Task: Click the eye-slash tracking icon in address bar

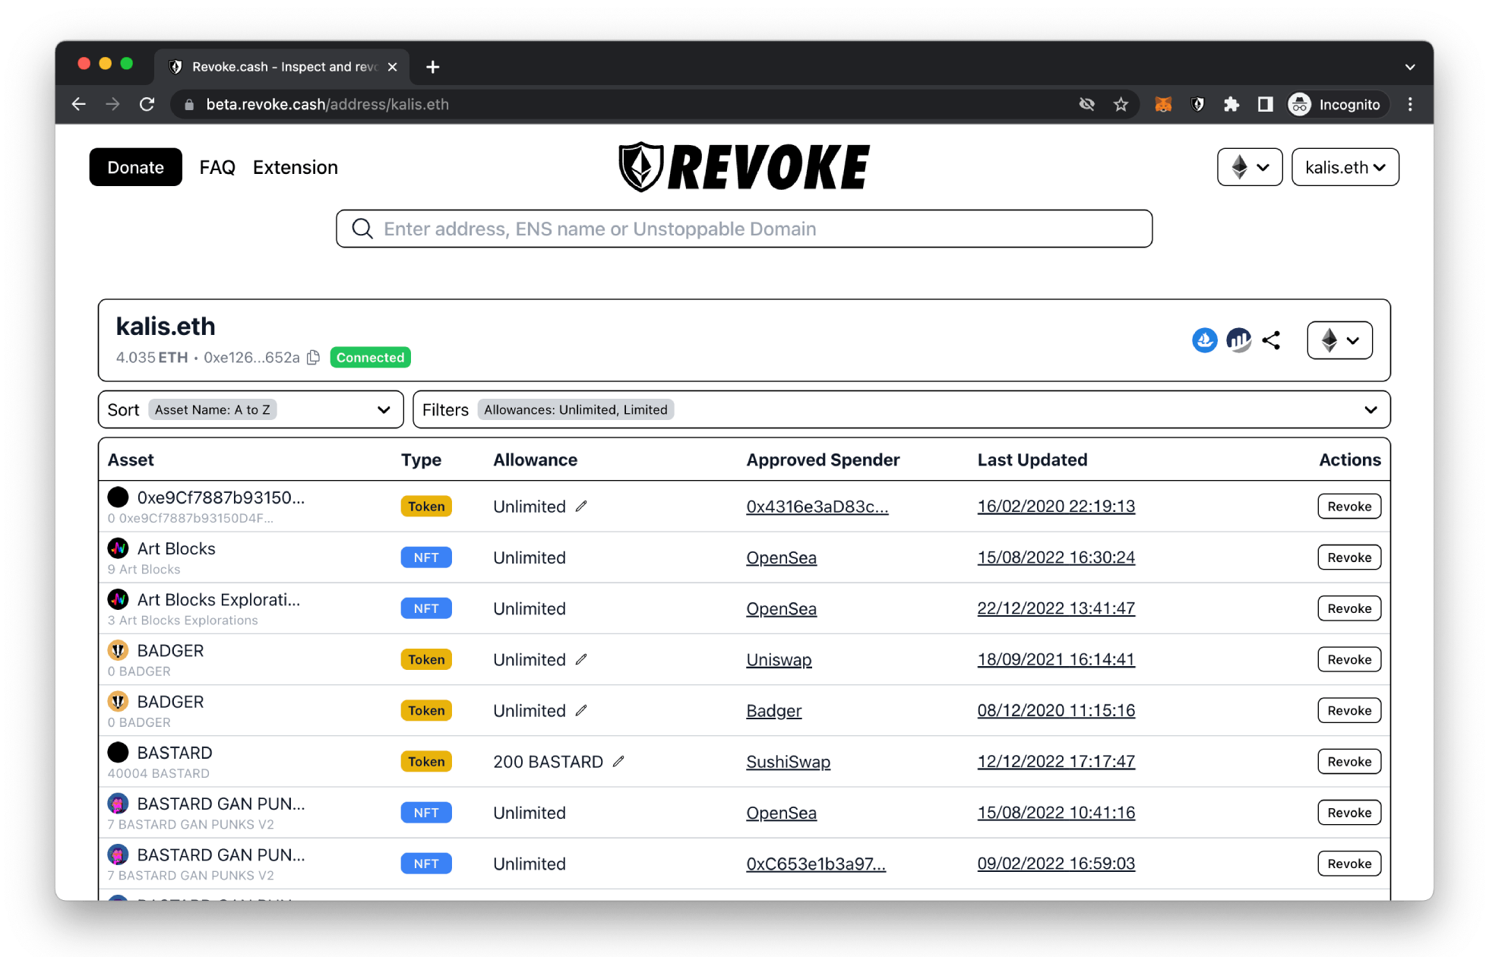Action: click(1087, 104)
